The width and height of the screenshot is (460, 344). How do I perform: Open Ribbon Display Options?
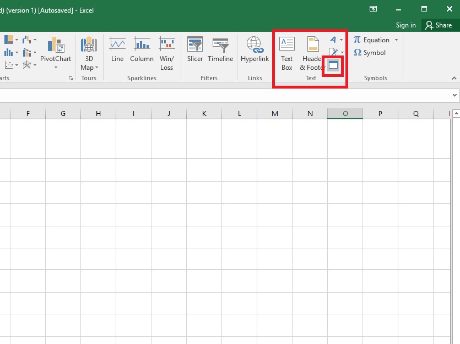[x=373, y=9]
